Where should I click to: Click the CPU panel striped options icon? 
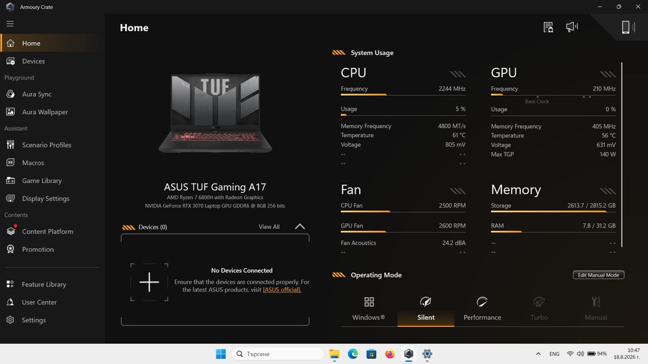pos(457,74)
